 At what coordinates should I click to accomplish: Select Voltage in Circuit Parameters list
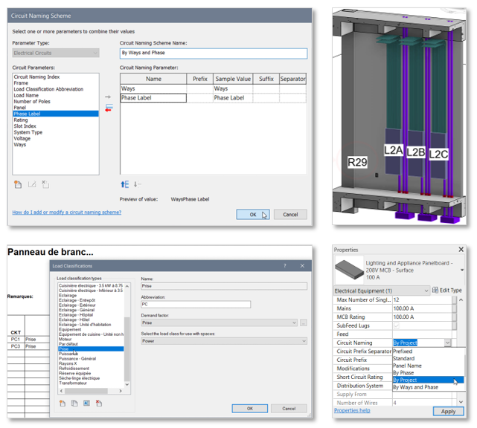tap(22, 138)
